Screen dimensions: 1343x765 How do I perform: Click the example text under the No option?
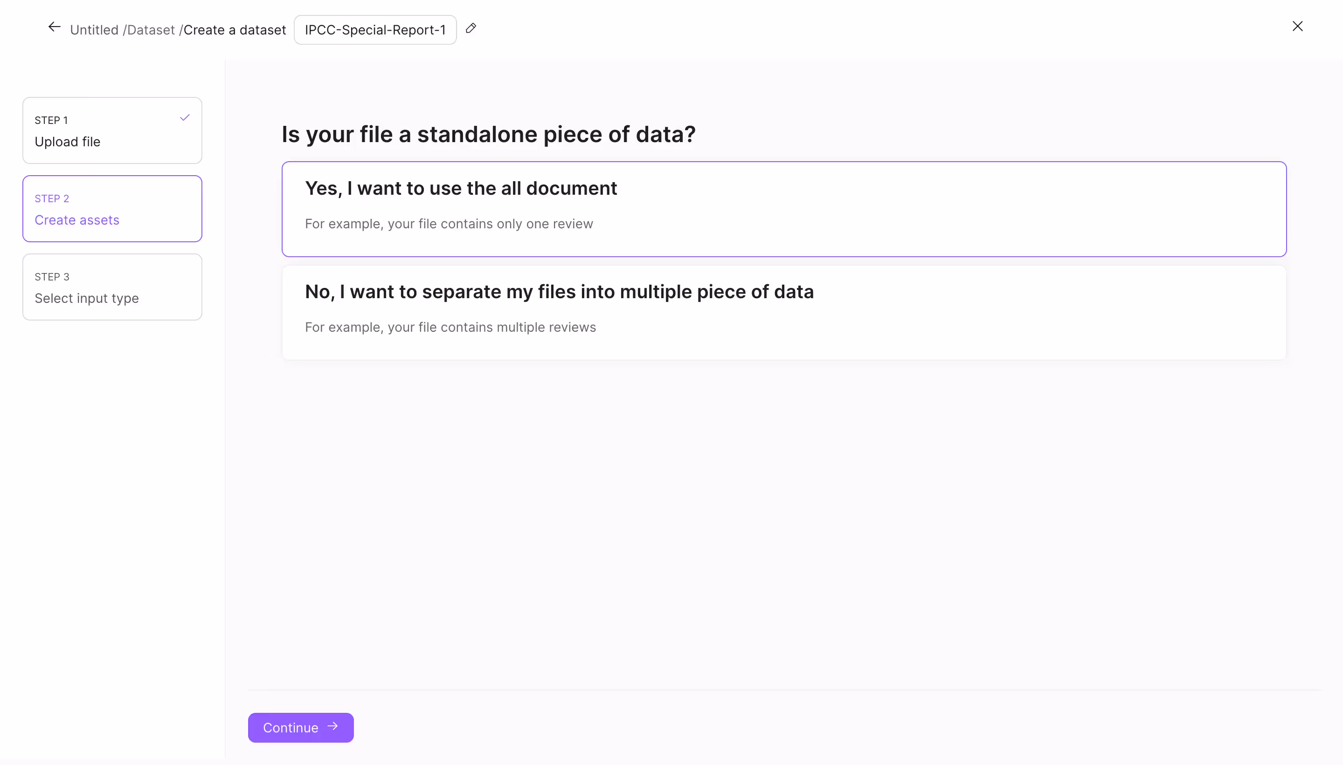click(450, 327)
